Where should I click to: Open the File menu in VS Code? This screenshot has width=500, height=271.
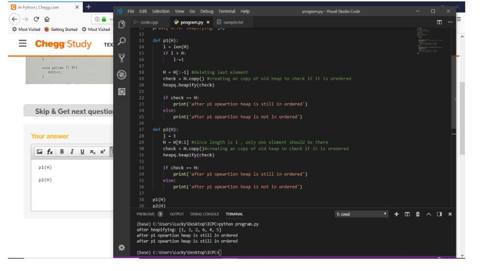(x=131, y=11)
